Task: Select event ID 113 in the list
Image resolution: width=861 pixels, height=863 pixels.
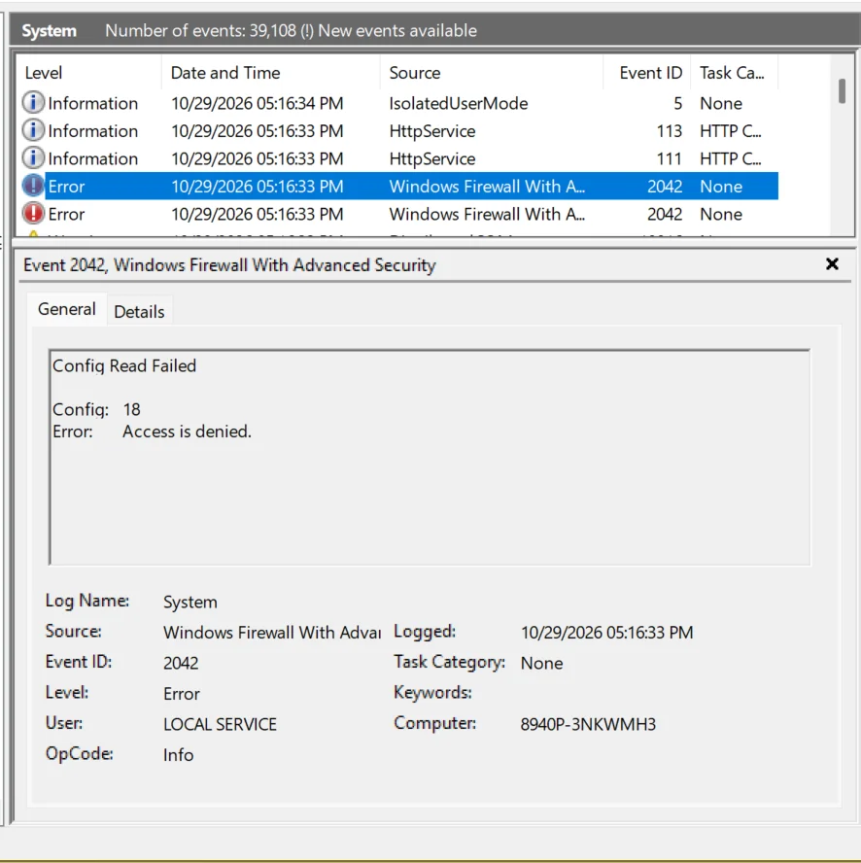Action: point(669,131)
